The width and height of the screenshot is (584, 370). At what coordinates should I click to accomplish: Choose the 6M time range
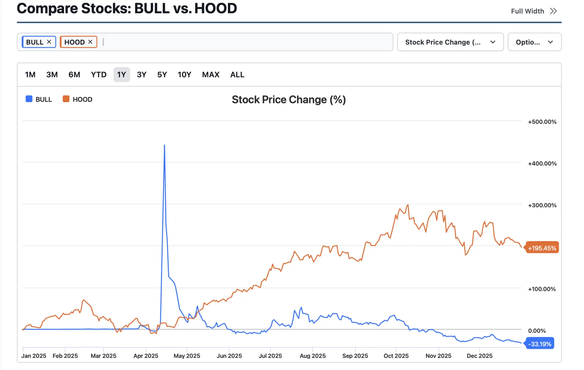(x=74, y=74)
